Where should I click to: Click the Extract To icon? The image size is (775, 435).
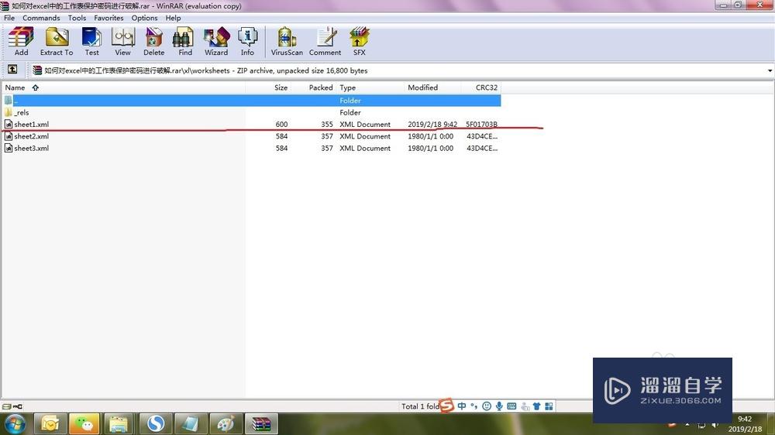pos(57,42)
